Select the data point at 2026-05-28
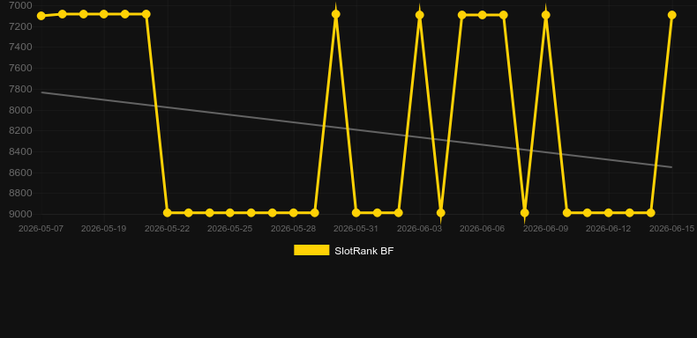 coord(294,213)
